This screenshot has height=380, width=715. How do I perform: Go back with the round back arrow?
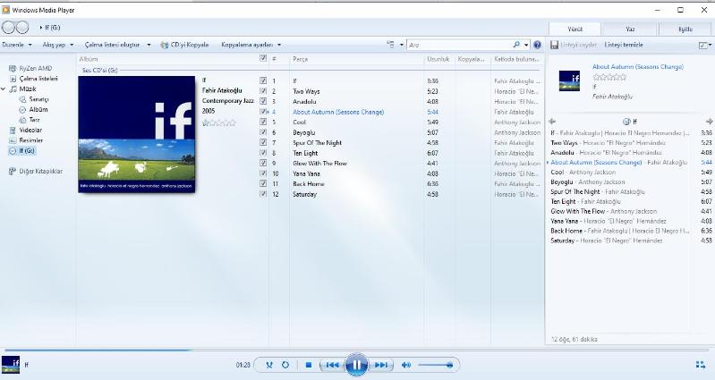pos(9,28)
